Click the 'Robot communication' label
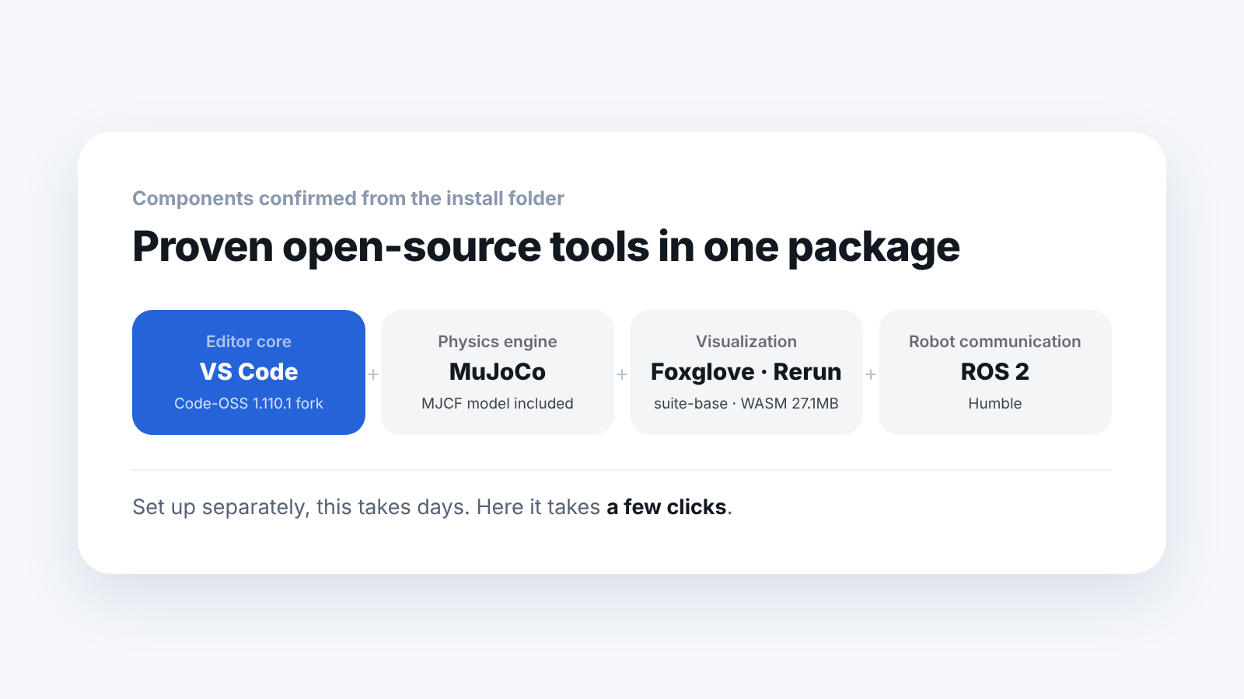1244x699 pixels. [995, 342]
